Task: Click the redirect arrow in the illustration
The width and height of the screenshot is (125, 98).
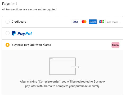Action: 75,67
